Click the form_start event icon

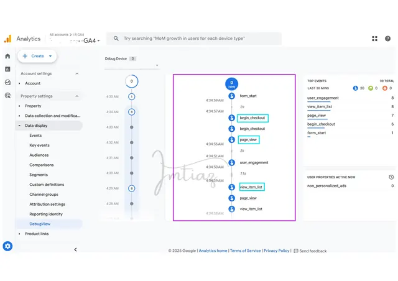[231, 96]
